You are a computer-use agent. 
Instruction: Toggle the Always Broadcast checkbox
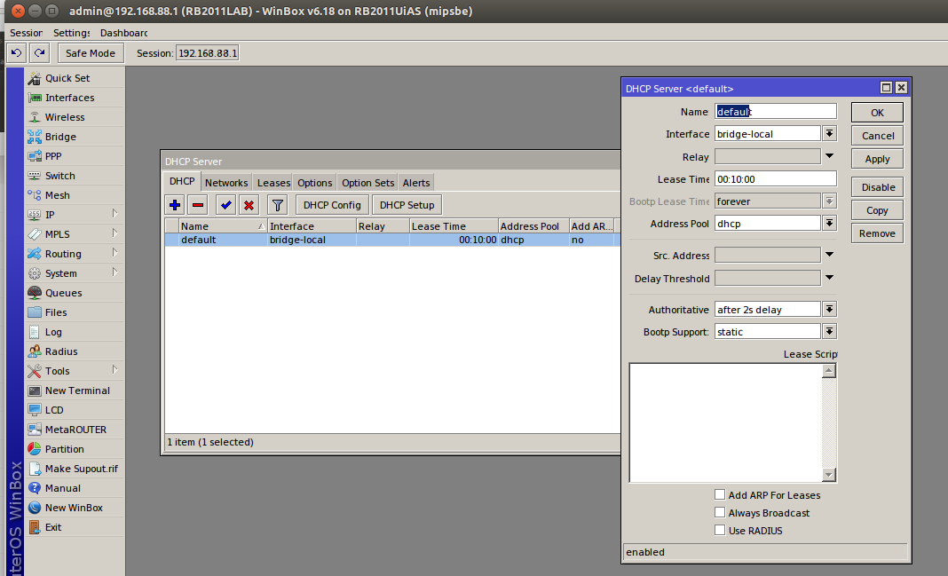pos(720,513)
